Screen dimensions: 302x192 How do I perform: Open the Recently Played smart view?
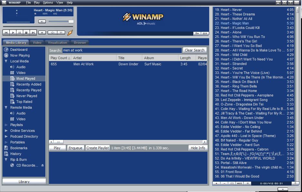(x=29, y=90)
